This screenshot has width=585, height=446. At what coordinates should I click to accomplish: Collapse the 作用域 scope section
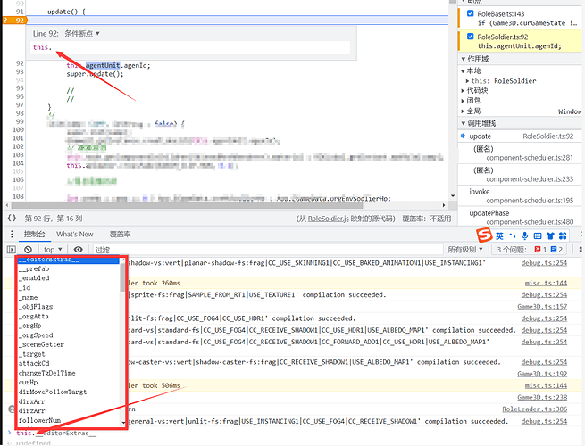464,59
